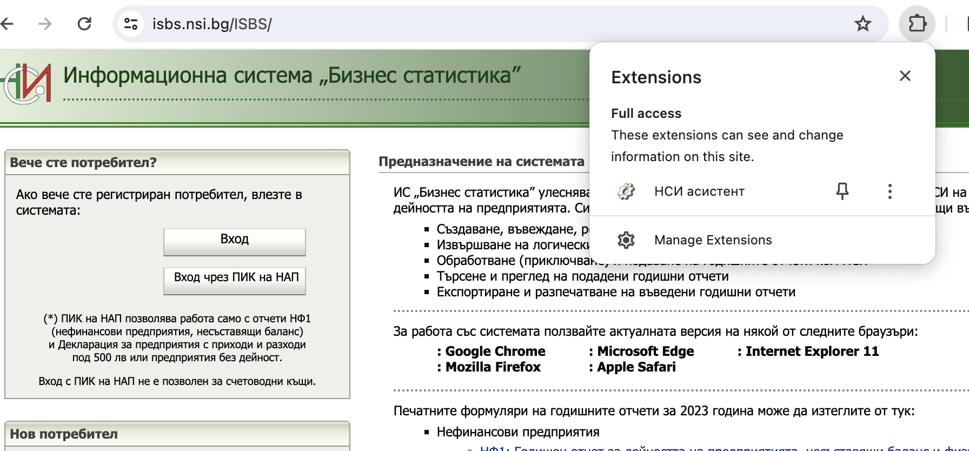Select the Вече сте потребител? panel header
This screenshot has height=451, width=969.
click(177, 162)
